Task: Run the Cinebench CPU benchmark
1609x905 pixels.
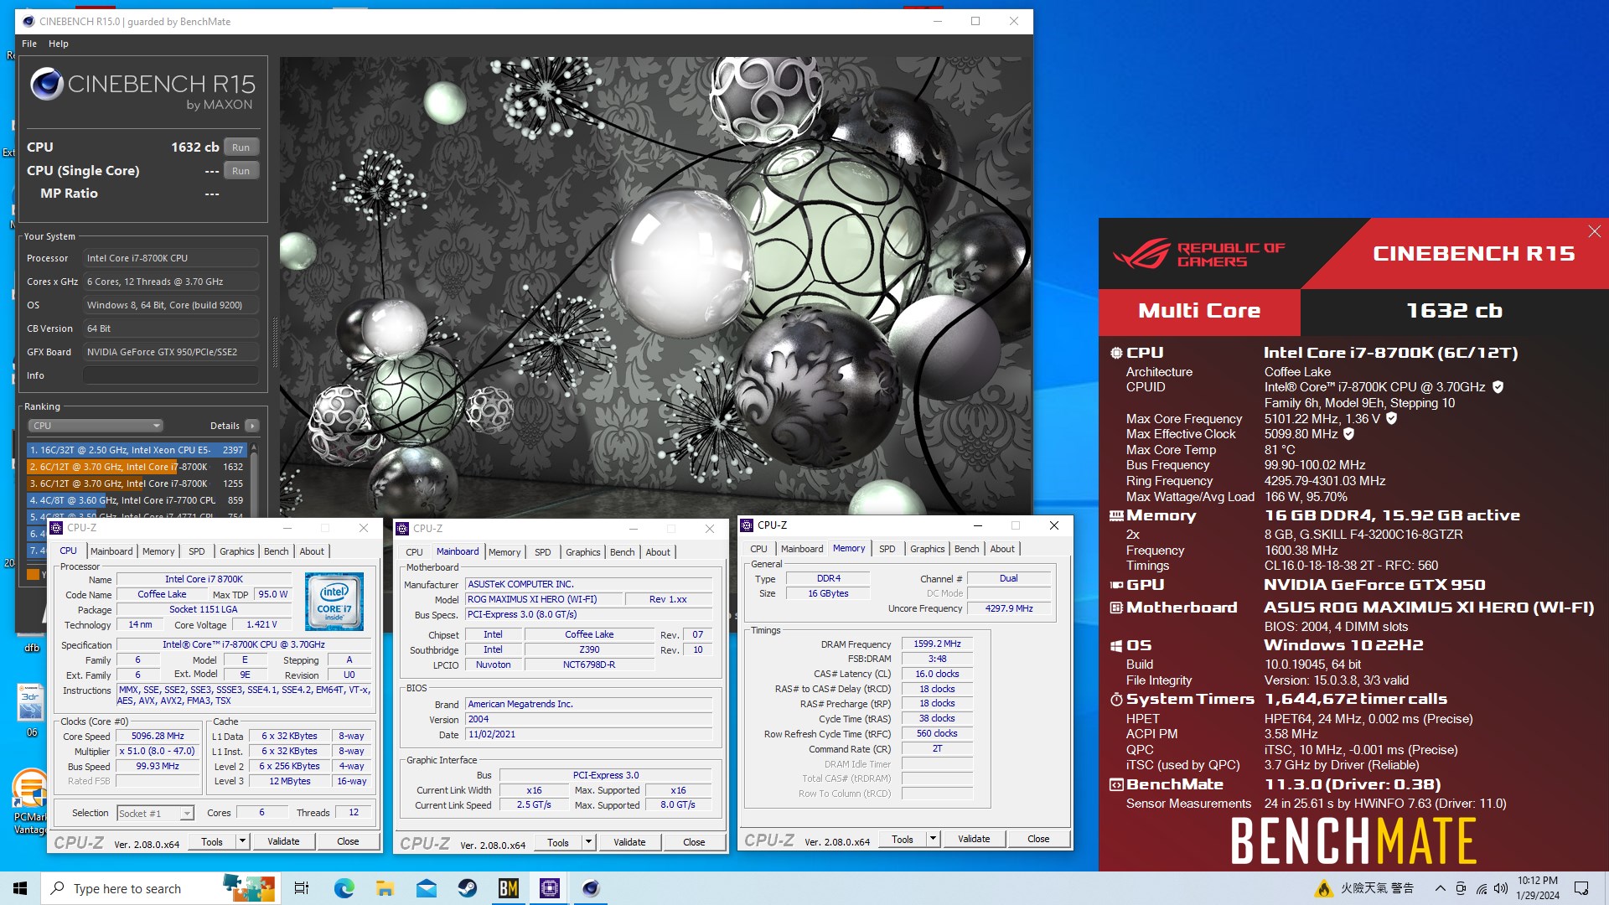Action: point(241,147)
